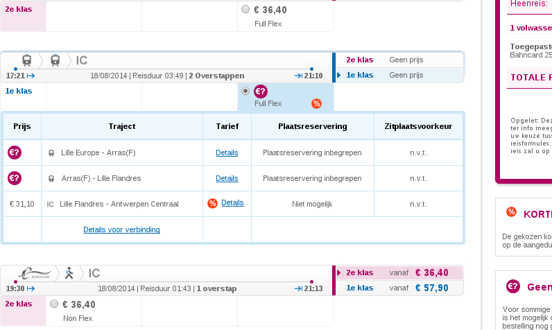Screen dimensions: 552x330
Task: Click the price-unknown icon for Arras - Lille Flandres row
Action: [x=14, y=178]
